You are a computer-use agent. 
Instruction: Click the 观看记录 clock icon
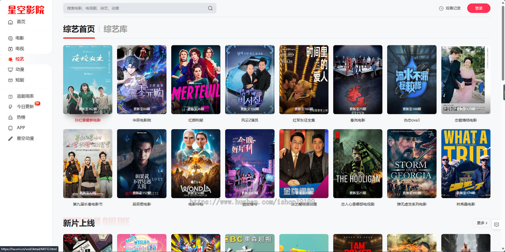pos(441,8)
